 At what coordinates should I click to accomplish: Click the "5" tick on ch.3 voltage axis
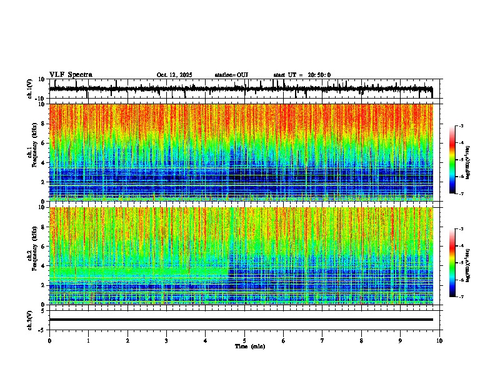pos(43,311)
